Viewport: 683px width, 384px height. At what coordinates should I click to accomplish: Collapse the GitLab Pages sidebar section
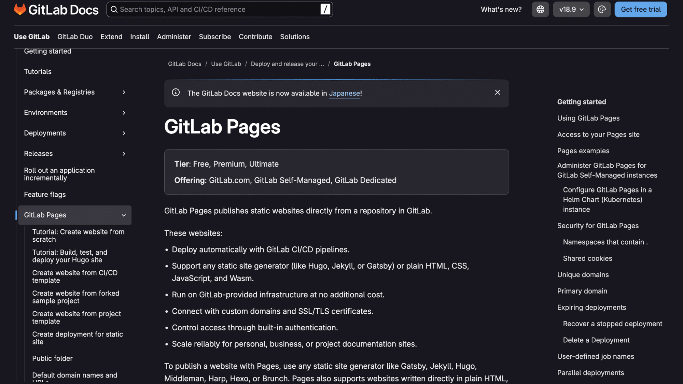pos(123,215)
